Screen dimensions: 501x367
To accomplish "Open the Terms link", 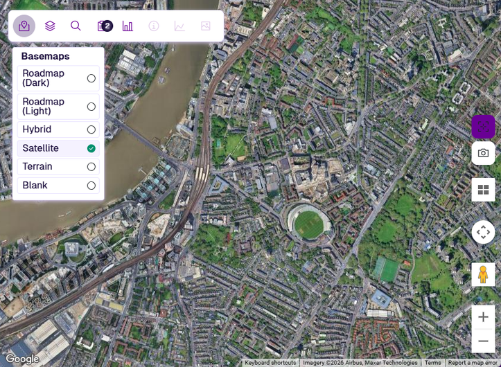I will click(432, 363).
